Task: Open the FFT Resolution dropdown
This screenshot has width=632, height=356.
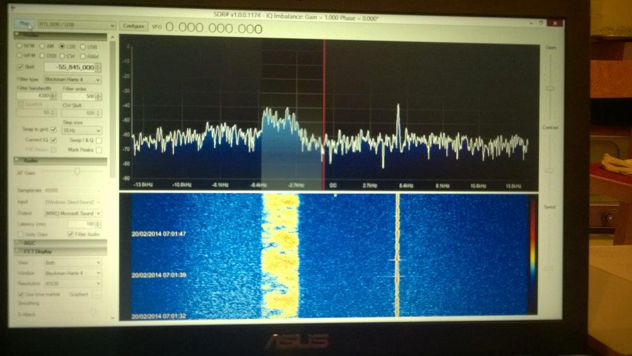Action: [x=73, y=284]
